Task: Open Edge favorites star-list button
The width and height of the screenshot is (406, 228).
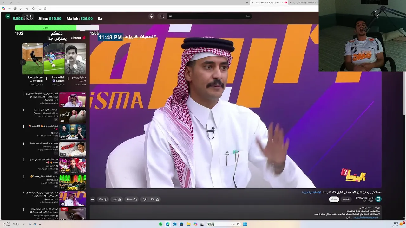Action: (21, 9)
